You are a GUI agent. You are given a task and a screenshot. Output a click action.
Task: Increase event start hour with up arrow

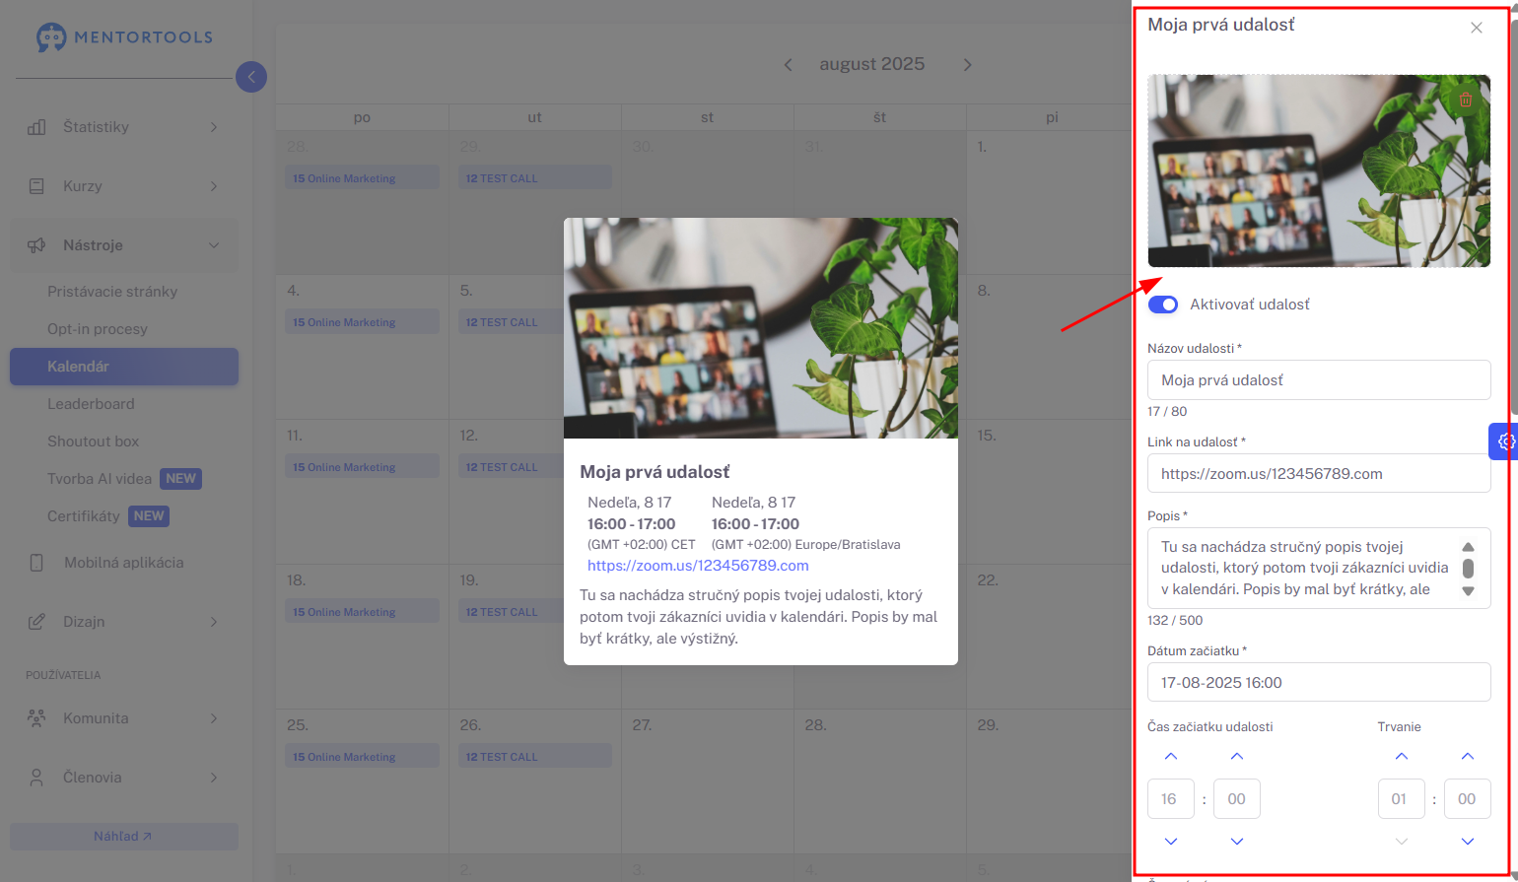click(1171, 756)
